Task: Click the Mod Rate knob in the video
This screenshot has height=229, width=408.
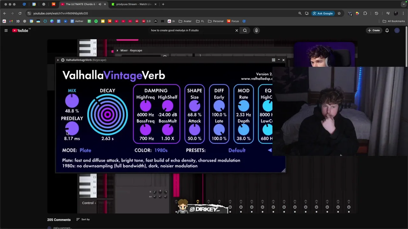Action: 244,107
